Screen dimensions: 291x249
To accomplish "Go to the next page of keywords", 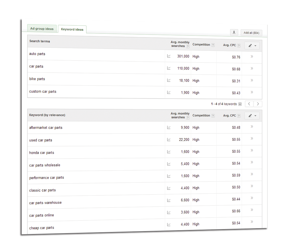I will pos(258,104).
